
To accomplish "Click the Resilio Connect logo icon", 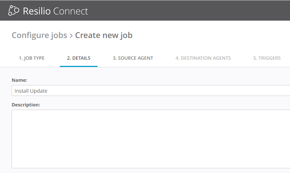I will click(x=13, y=11).
